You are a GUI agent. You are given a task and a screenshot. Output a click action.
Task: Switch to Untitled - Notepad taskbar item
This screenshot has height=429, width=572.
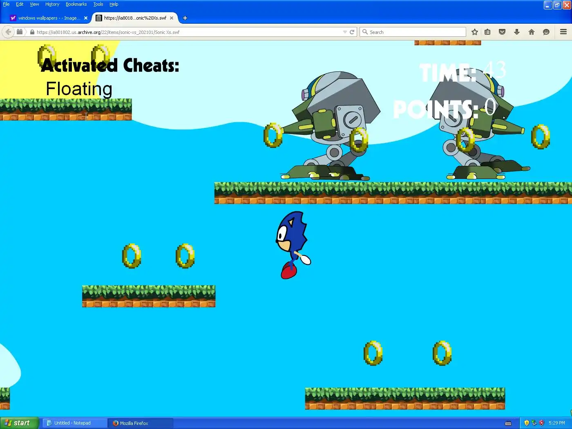(74, 423)
